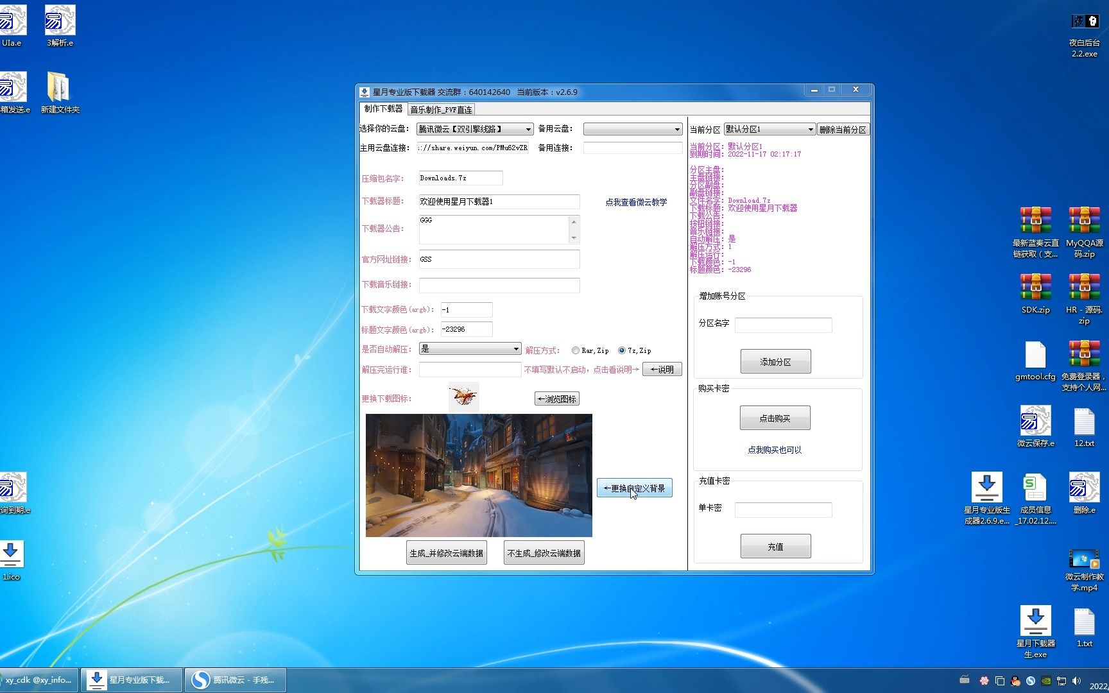Viewport: 1109px width, 693px height.
Task: Click the 分区名字 input field
Action: click(x=783, y=325)
